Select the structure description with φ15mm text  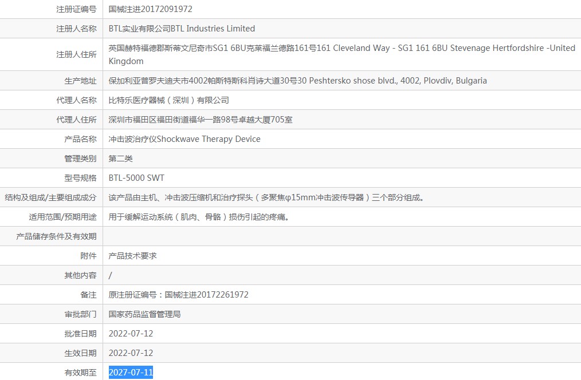tap(266, 197)
